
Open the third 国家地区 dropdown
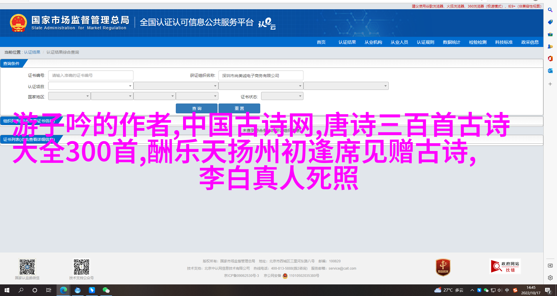coord(155,96)
